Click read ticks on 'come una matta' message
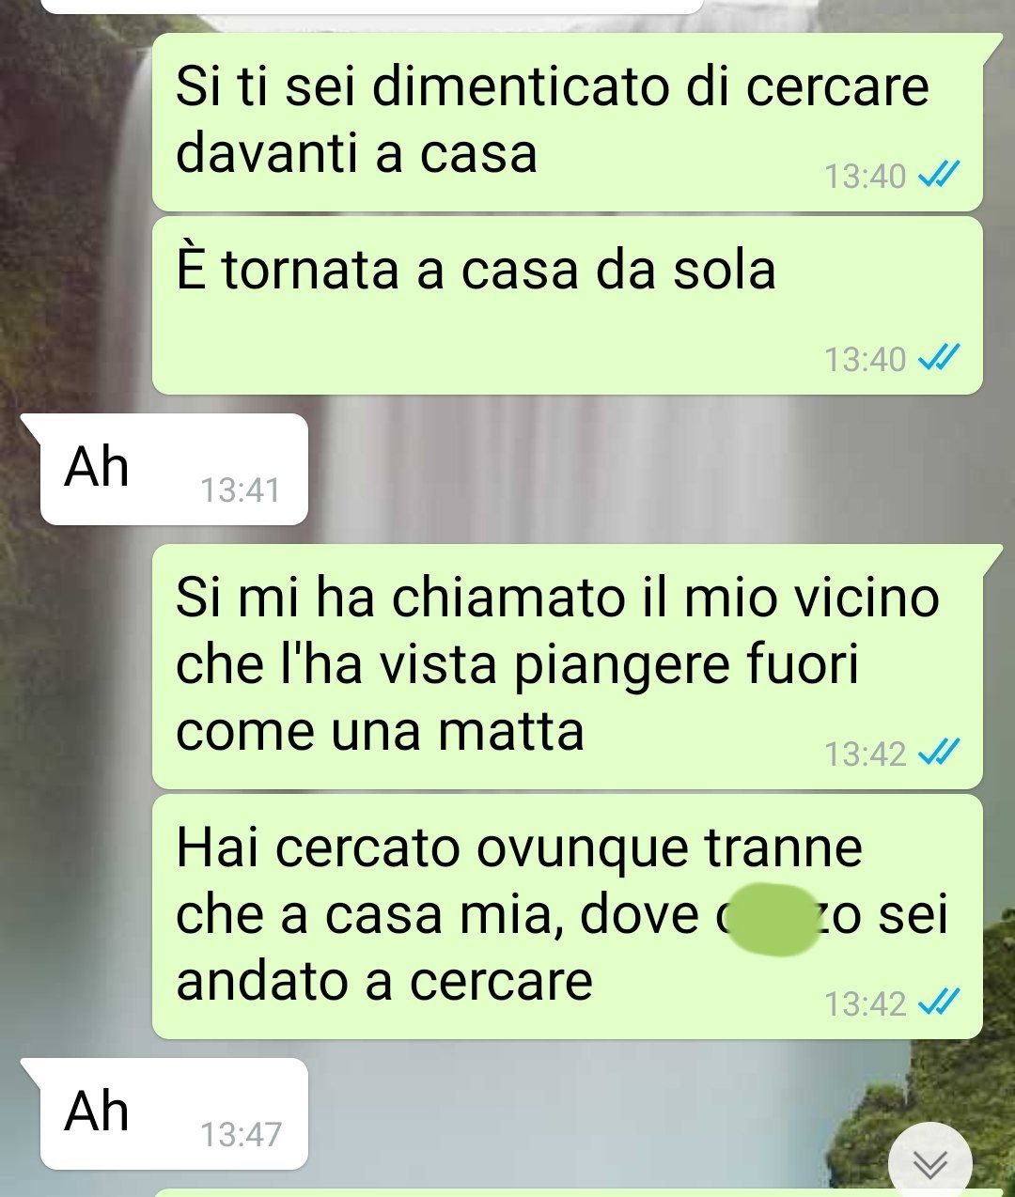 pyautogui.click(x=938, y=753)
